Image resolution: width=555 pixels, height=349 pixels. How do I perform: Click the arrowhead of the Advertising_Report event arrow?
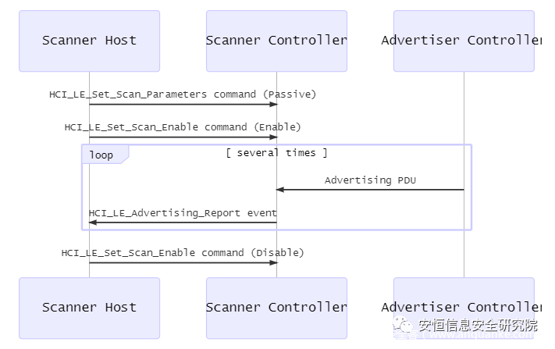pyautogui.click(x=93, y=223)
